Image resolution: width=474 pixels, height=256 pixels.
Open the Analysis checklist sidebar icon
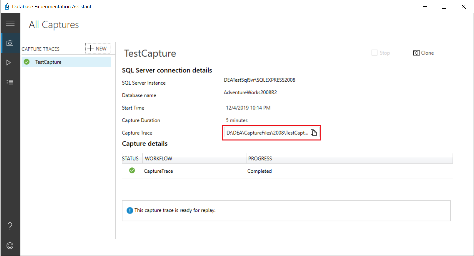[x=10, y=82]
